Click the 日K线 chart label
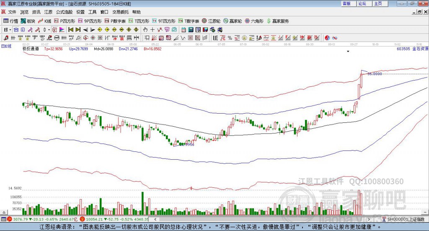 tap(6, 46)
